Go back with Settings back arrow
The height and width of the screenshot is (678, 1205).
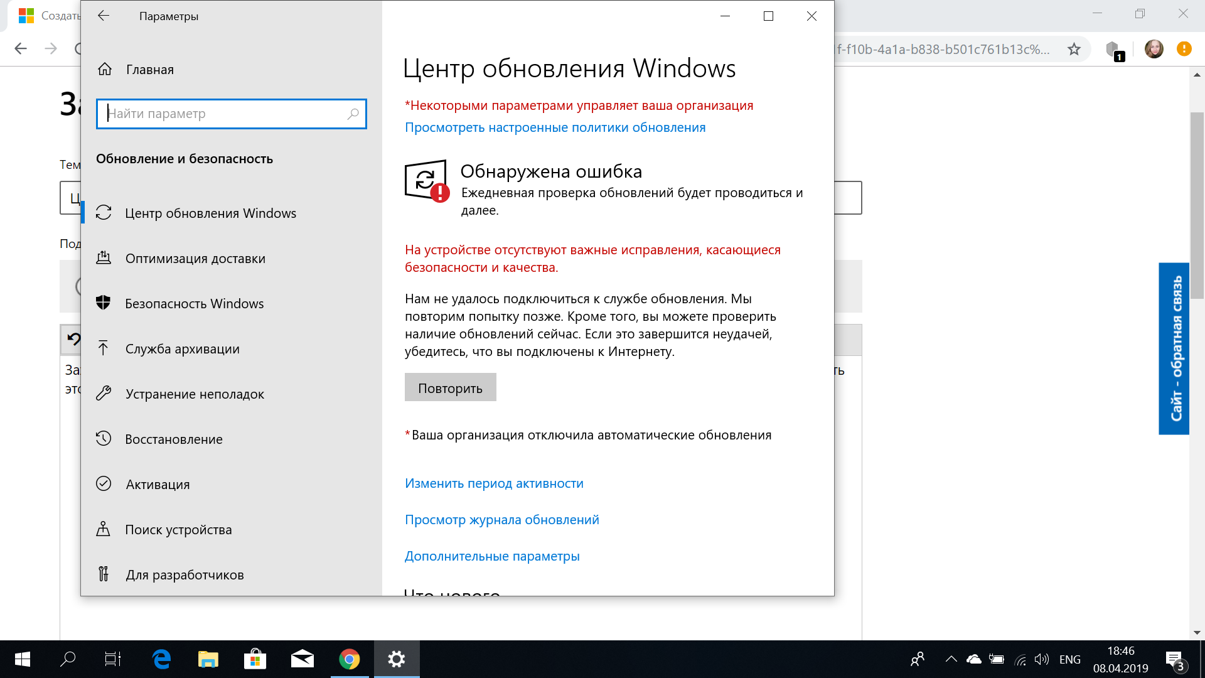pos(104,16)
